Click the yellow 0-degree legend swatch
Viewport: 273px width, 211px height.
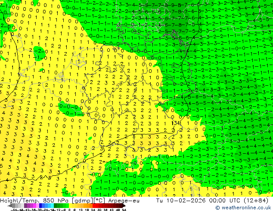[x=70, y=205]
